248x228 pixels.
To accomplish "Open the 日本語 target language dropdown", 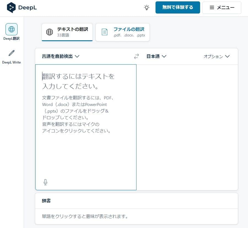I will [x=156, y=56].
